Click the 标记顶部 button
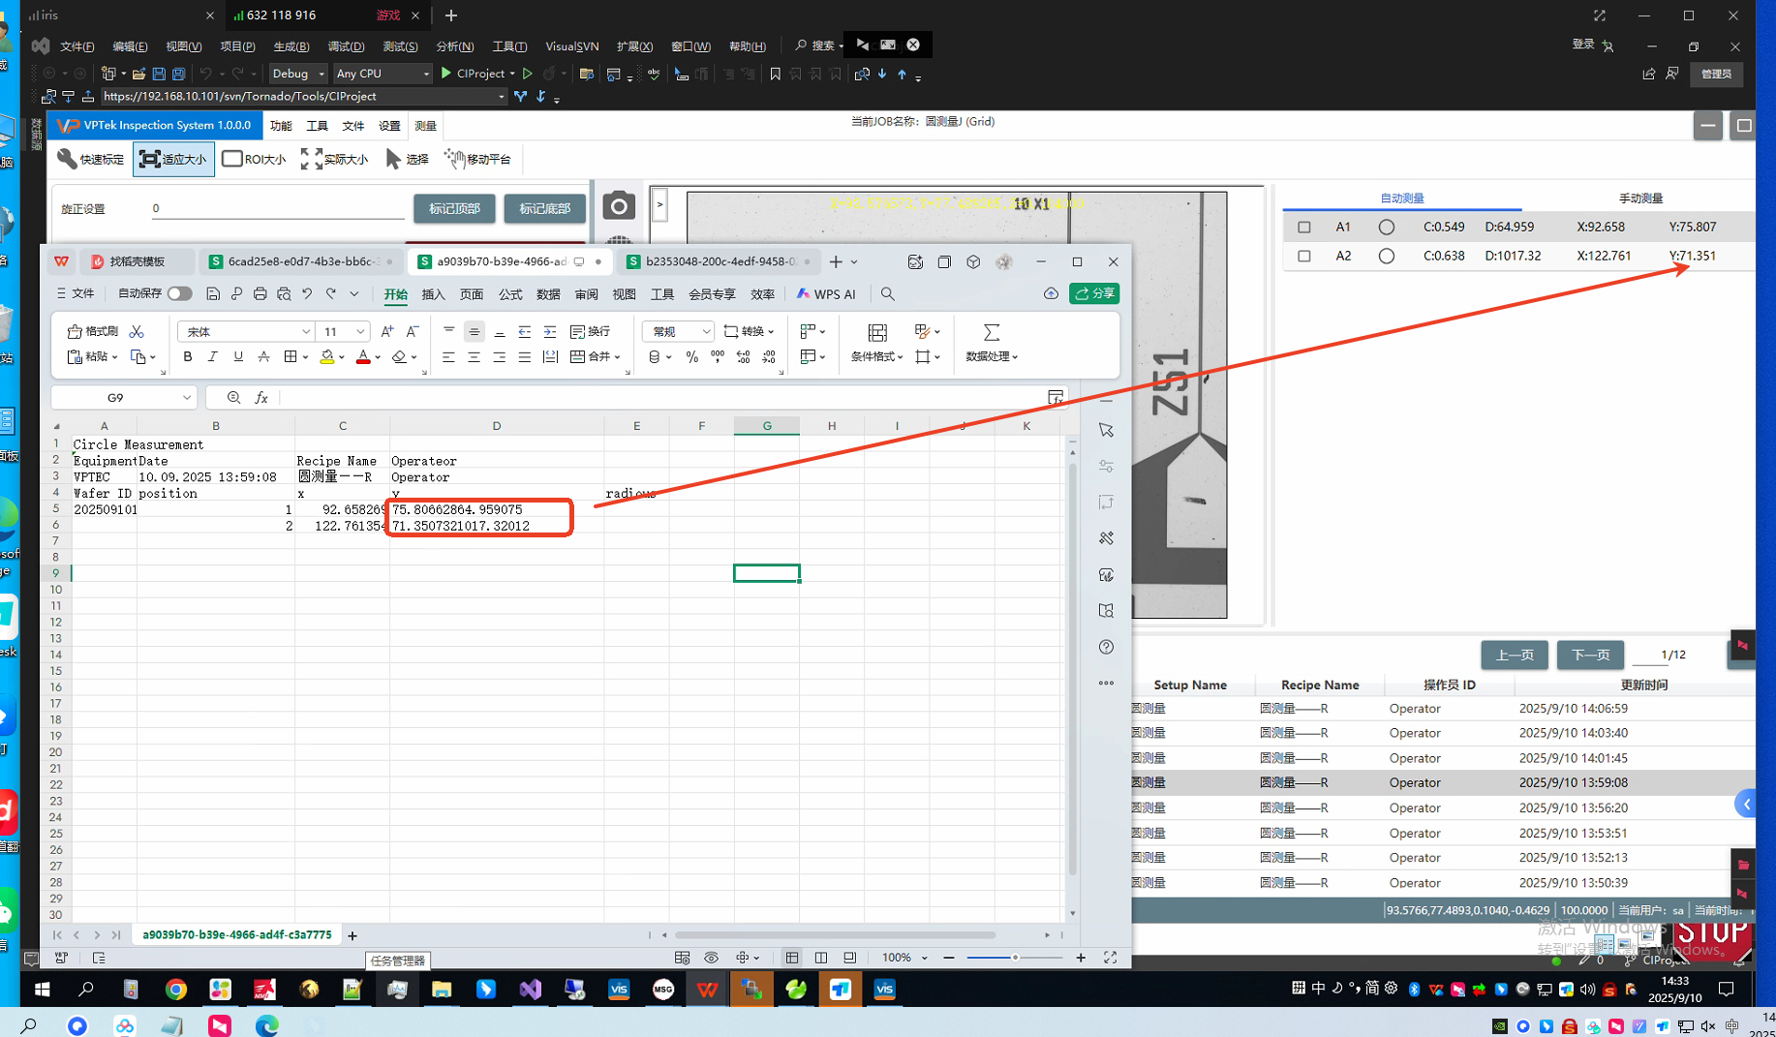Image resolution: width=1776 pixels, height=1037 pixels. pyautogui.click(x=454, y=208)
